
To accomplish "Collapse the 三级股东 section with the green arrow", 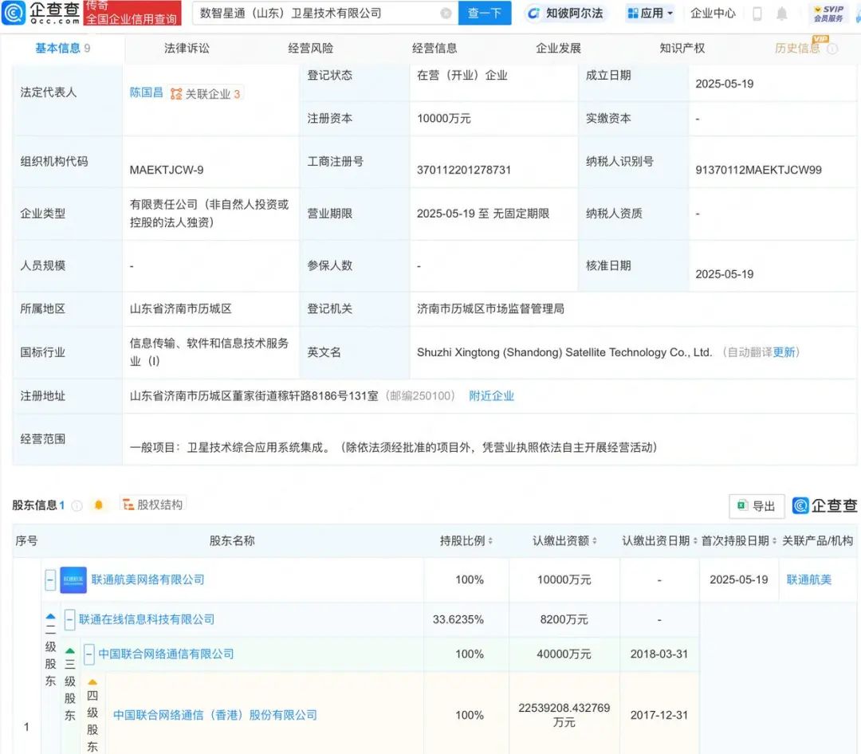I will [x=69, y=650].
